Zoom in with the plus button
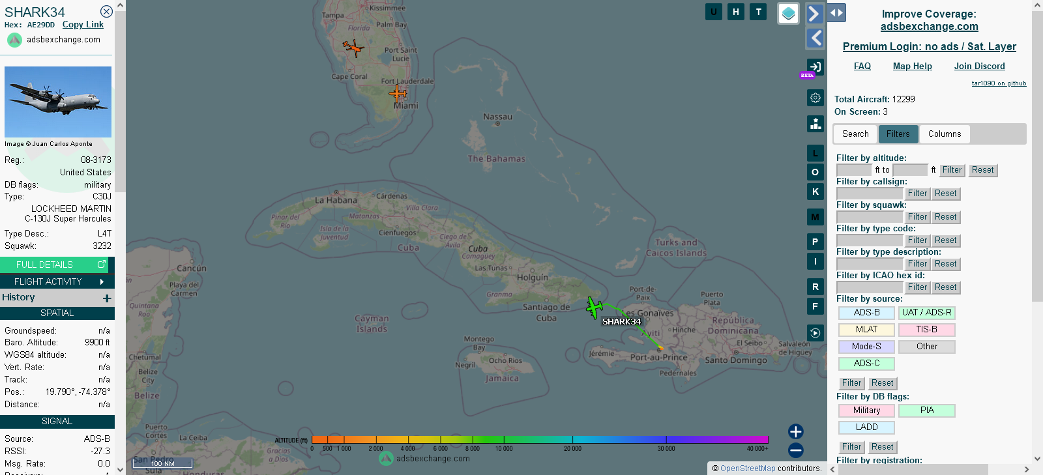 (796, 431)
